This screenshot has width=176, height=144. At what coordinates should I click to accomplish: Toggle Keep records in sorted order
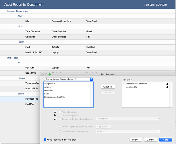[45, 140]
